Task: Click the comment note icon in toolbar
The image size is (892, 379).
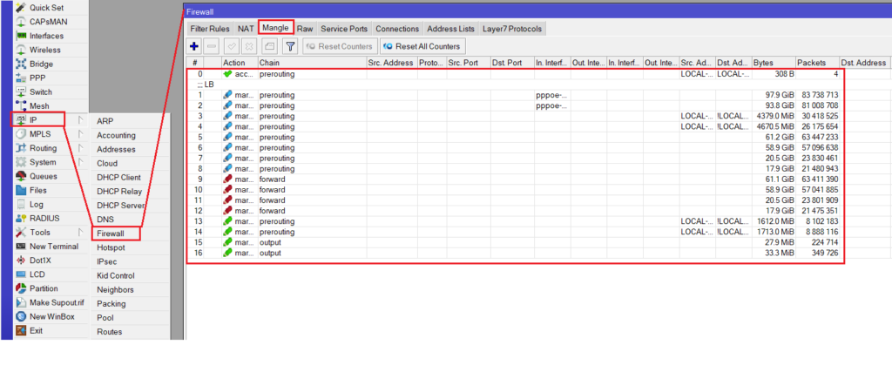Action: [x=270, y=46]
